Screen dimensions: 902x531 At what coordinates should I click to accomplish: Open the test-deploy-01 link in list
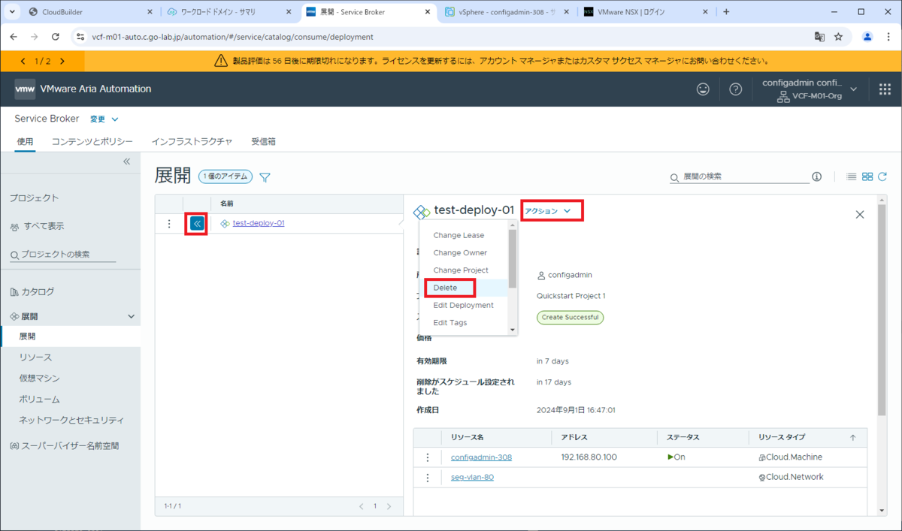(x=259, y=223)
